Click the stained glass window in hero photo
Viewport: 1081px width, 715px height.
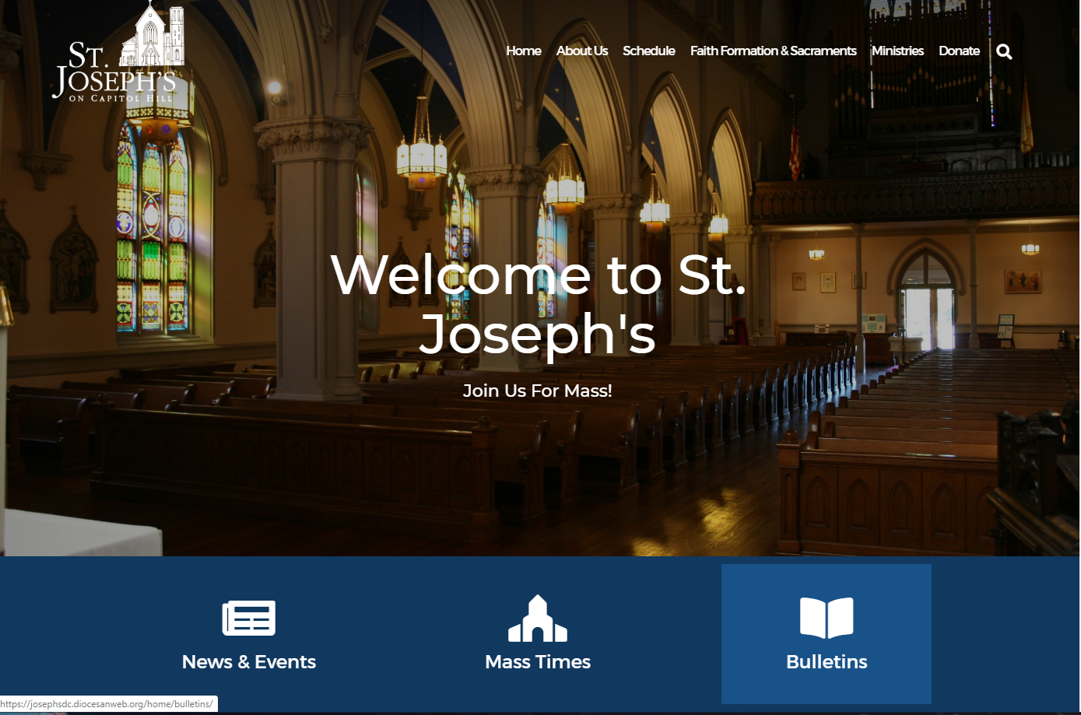point(152,233)
